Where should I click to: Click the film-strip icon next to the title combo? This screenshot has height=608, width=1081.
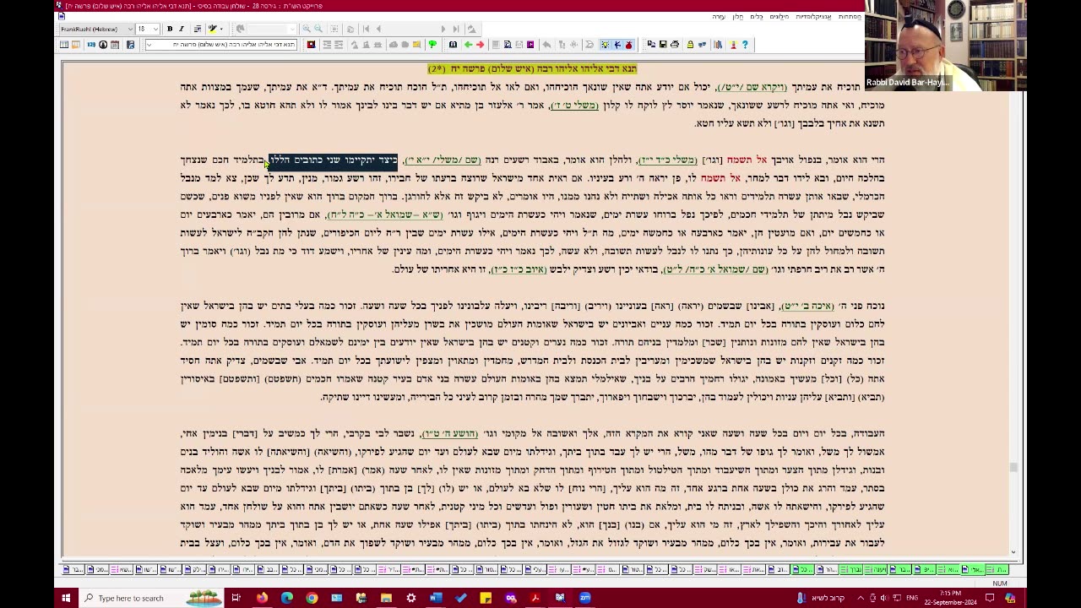click(x=311, y=45)
